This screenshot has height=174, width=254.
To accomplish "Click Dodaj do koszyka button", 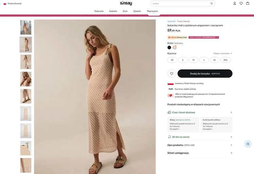I will pyautogui.click(x=205, y=73).
